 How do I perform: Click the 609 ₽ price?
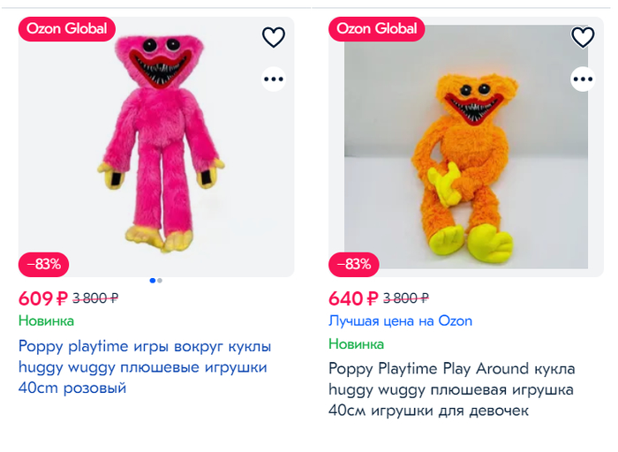(x=43, y=298)
